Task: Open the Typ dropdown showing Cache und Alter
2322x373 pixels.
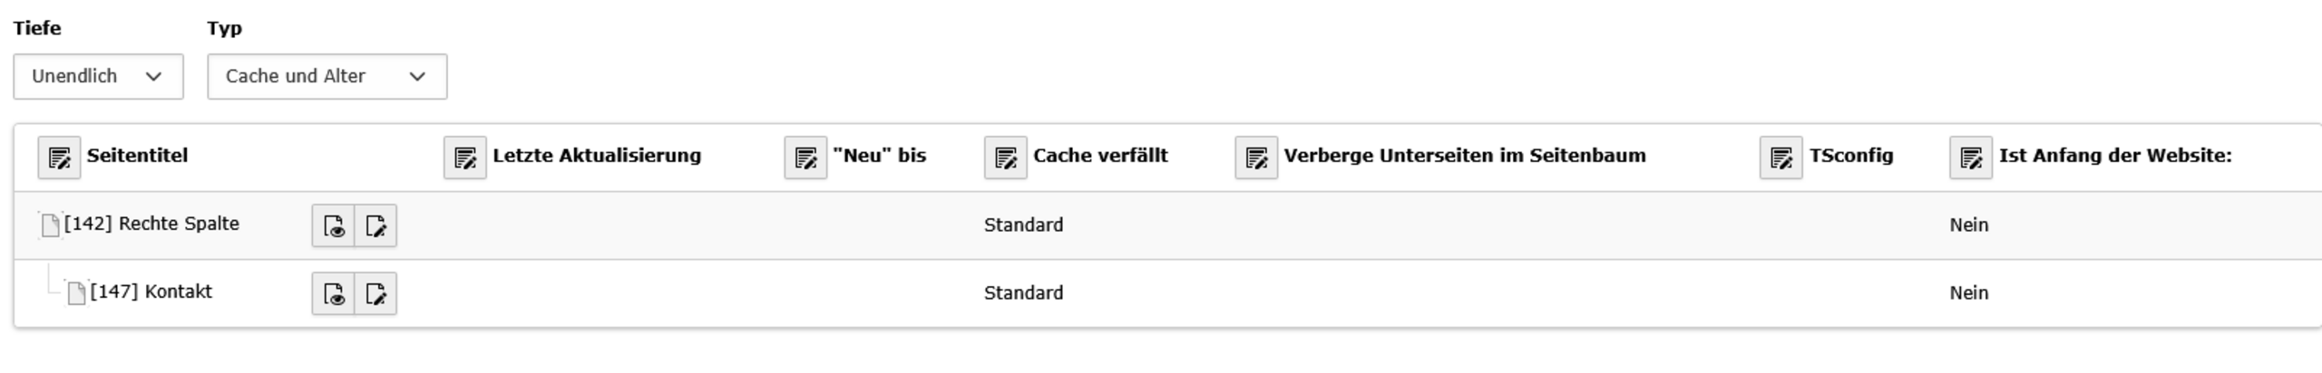Action: click(x=327, y=76)
